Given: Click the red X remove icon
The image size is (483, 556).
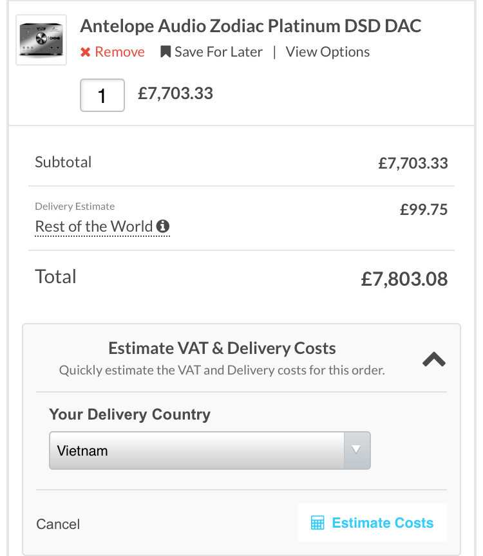Looking at the screenshot, I should point(85,52).
